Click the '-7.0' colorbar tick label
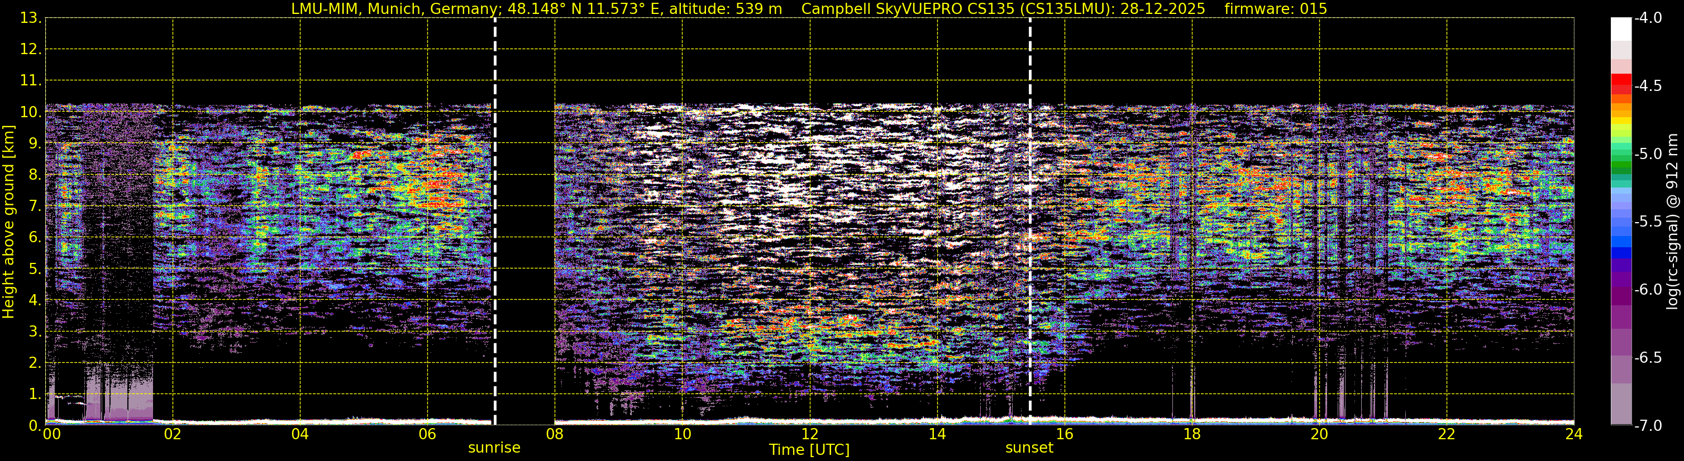This screenshot has width=1684, height=461. pyautogui.click(x=1648, y=426)
